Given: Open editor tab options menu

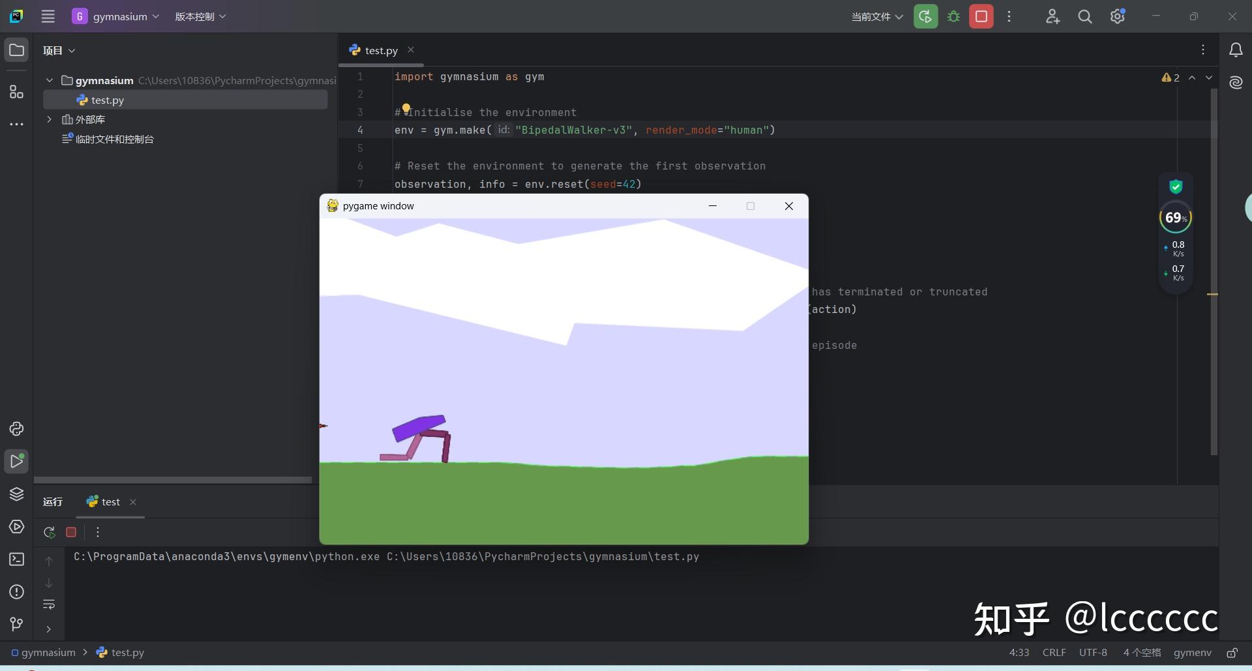Looking at the screenshot, I should 1203,50.
